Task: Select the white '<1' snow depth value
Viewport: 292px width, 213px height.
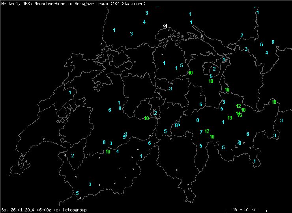Action: [165, 26]
